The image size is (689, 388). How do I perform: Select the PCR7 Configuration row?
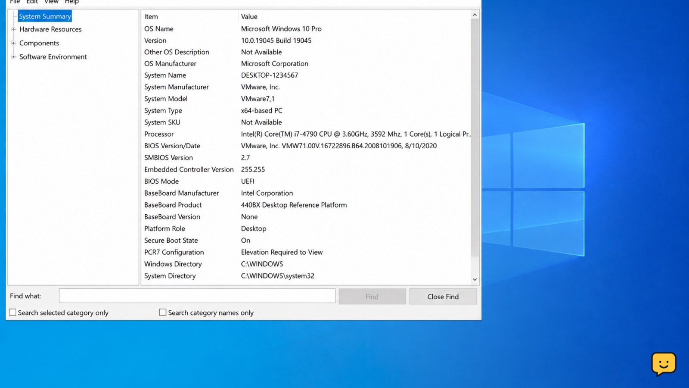click(306, 252)
